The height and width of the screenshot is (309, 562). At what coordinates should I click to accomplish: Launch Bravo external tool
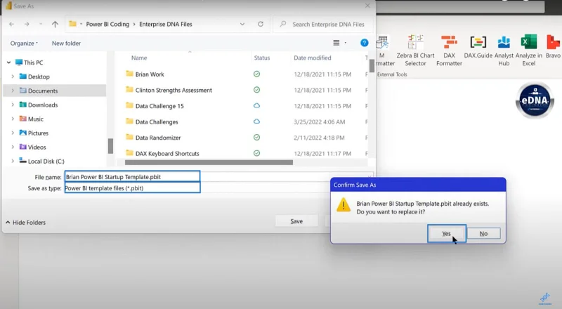click(553, 47)
